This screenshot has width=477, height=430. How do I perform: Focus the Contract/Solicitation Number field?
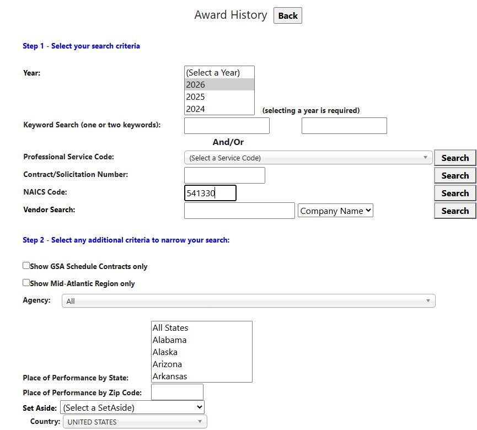pyautogui.click(x=224, y=175)
